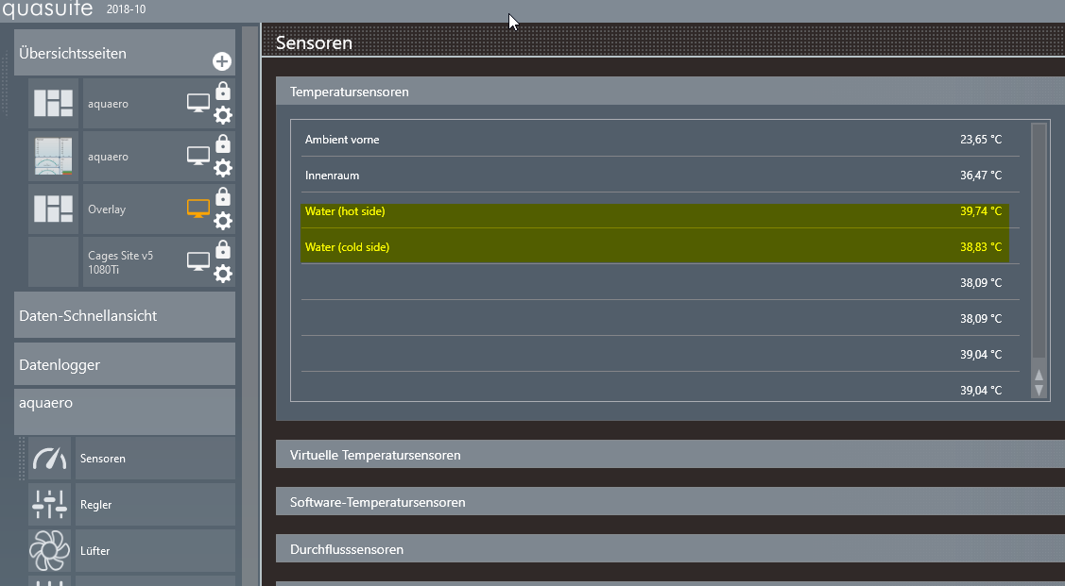
Task: Unlock the second aquaero page lock icon
Action: pos(223,143)
